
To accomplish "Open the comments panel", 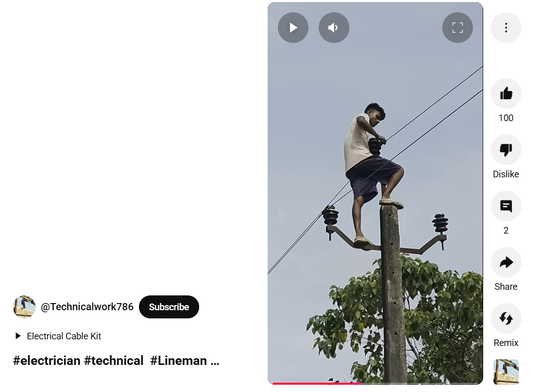I will (x=506, y=206).
